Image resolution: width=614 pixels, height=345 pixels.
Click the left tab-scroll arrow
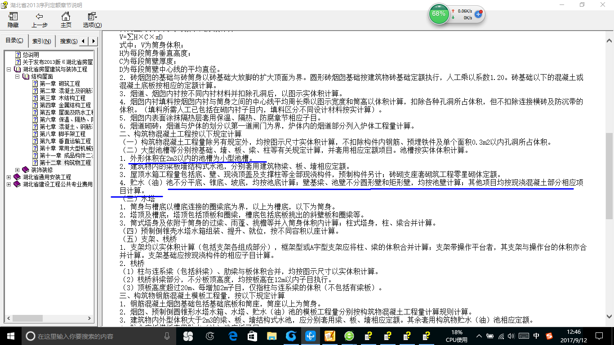coord(84,41)
